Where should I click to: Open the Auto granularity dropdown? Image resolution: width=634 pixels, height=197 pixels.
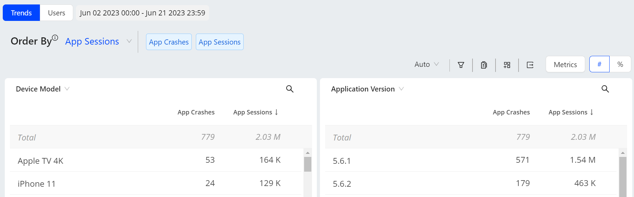click(426, 64)
